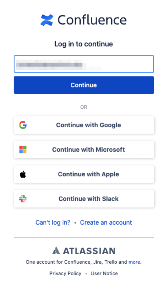Focus the blurred email input field

click(x=84, y=64)
